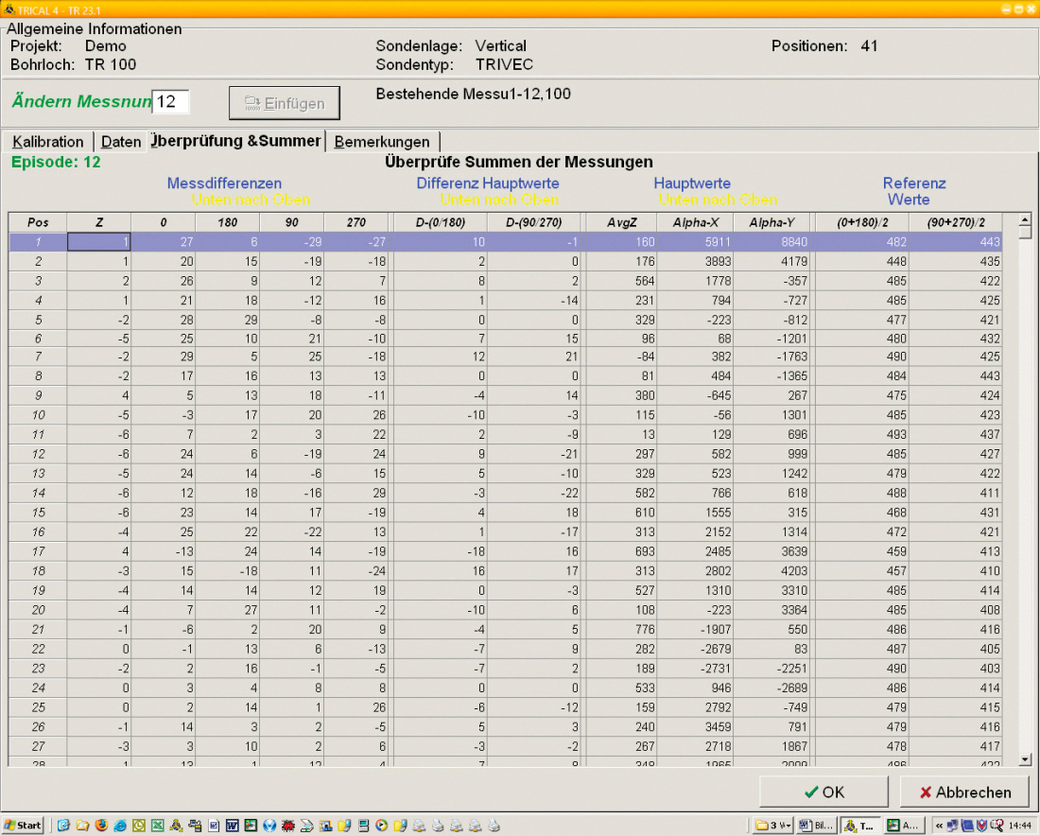Grab the table's vertical scrollbar thumb
This screenshot has width=1040, height=836.
click(1025, 233)
